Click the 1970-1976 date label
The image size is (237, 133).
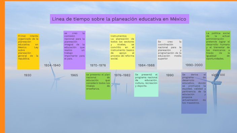[x=98, y=65]
